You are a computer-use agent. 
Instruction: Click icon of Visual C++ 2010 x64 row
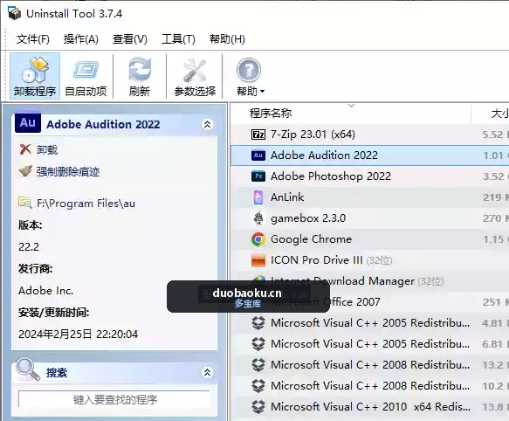point(258,407)
